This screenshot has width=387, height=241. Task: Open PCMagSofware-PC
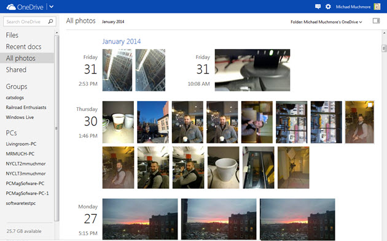click(25, 183)
